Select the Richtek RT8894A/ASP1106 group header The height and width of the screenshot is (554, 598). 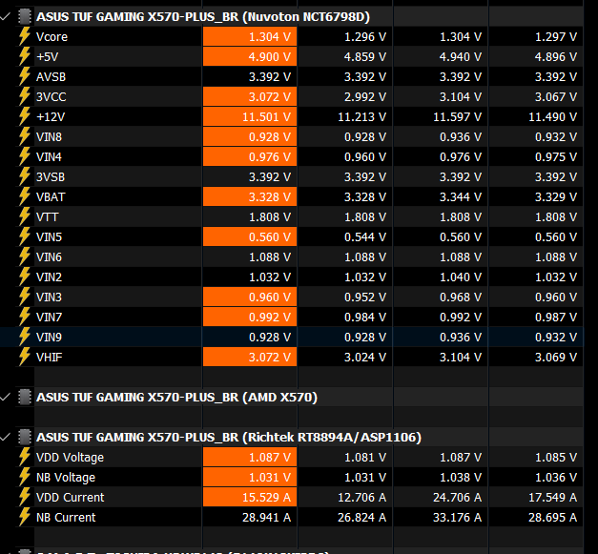point(229,437)
